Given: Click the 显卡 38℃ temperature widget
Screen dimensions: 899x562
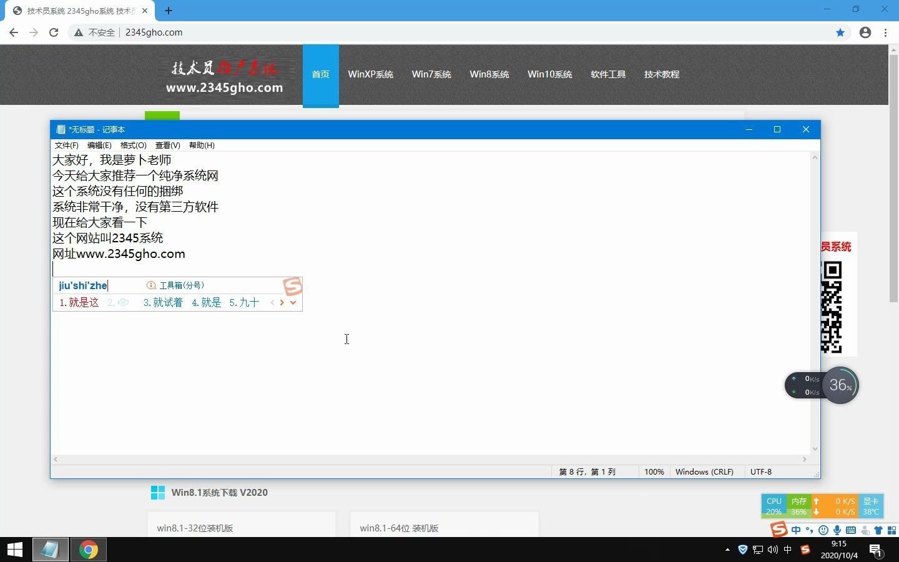Looking at the screenshot, I should tap(871, 506).
